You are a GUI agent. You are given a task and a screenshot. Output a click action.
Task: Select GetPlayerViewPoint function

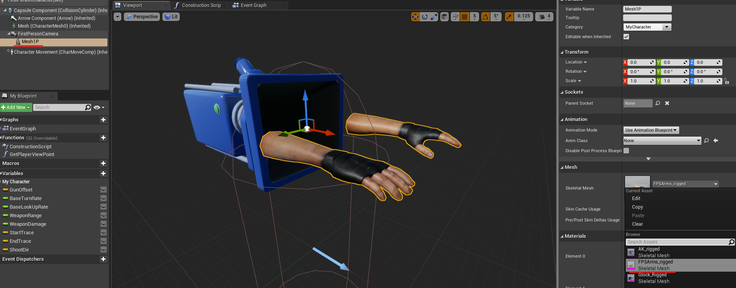pos(32,155)
